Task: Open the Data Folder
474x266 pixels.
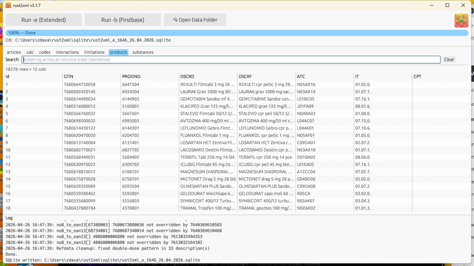Action: click(x=195, y=20)
